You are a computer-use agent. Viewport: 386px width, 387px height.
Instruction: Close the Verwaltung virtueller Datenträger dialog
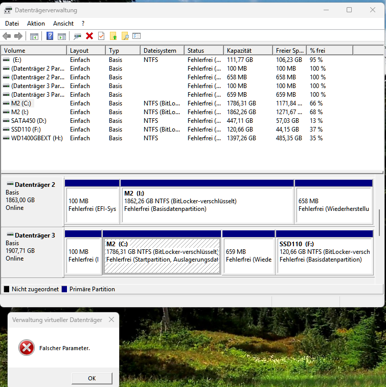click(x=111, y=319)
